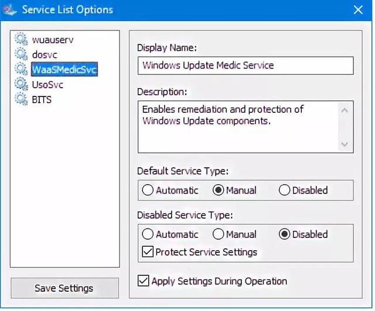Click the Save Settings button
This screenshot has height=311, width=375.
pyautogui.click(x=64, y=288)
